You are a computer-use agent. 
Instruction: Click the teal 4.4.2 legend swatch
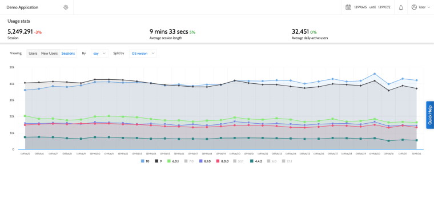[252, 161]
